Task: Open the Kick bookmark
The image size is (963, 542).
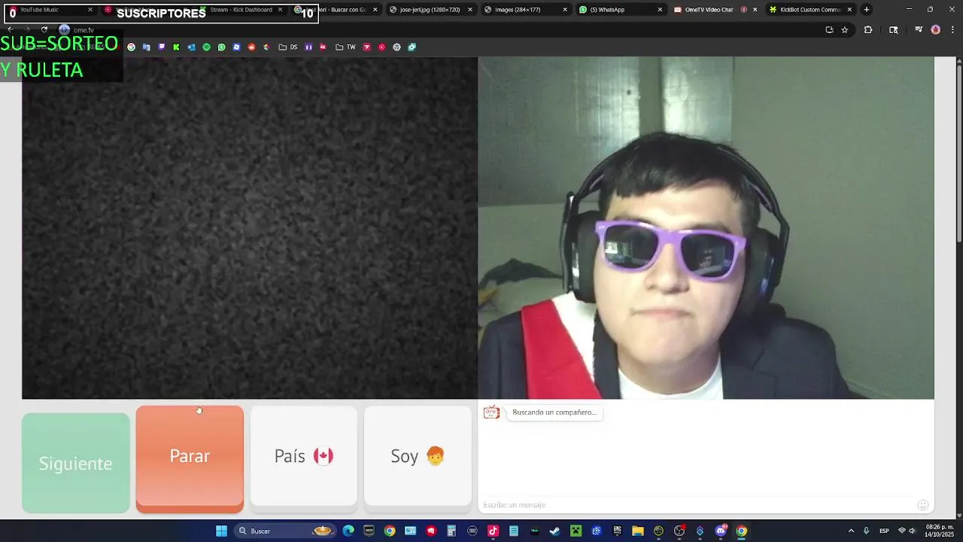Action: (x=176, y=47)
